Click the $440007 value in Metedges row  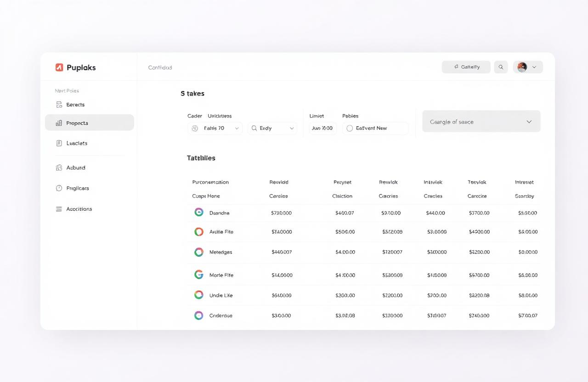click(x=282, y=252)
